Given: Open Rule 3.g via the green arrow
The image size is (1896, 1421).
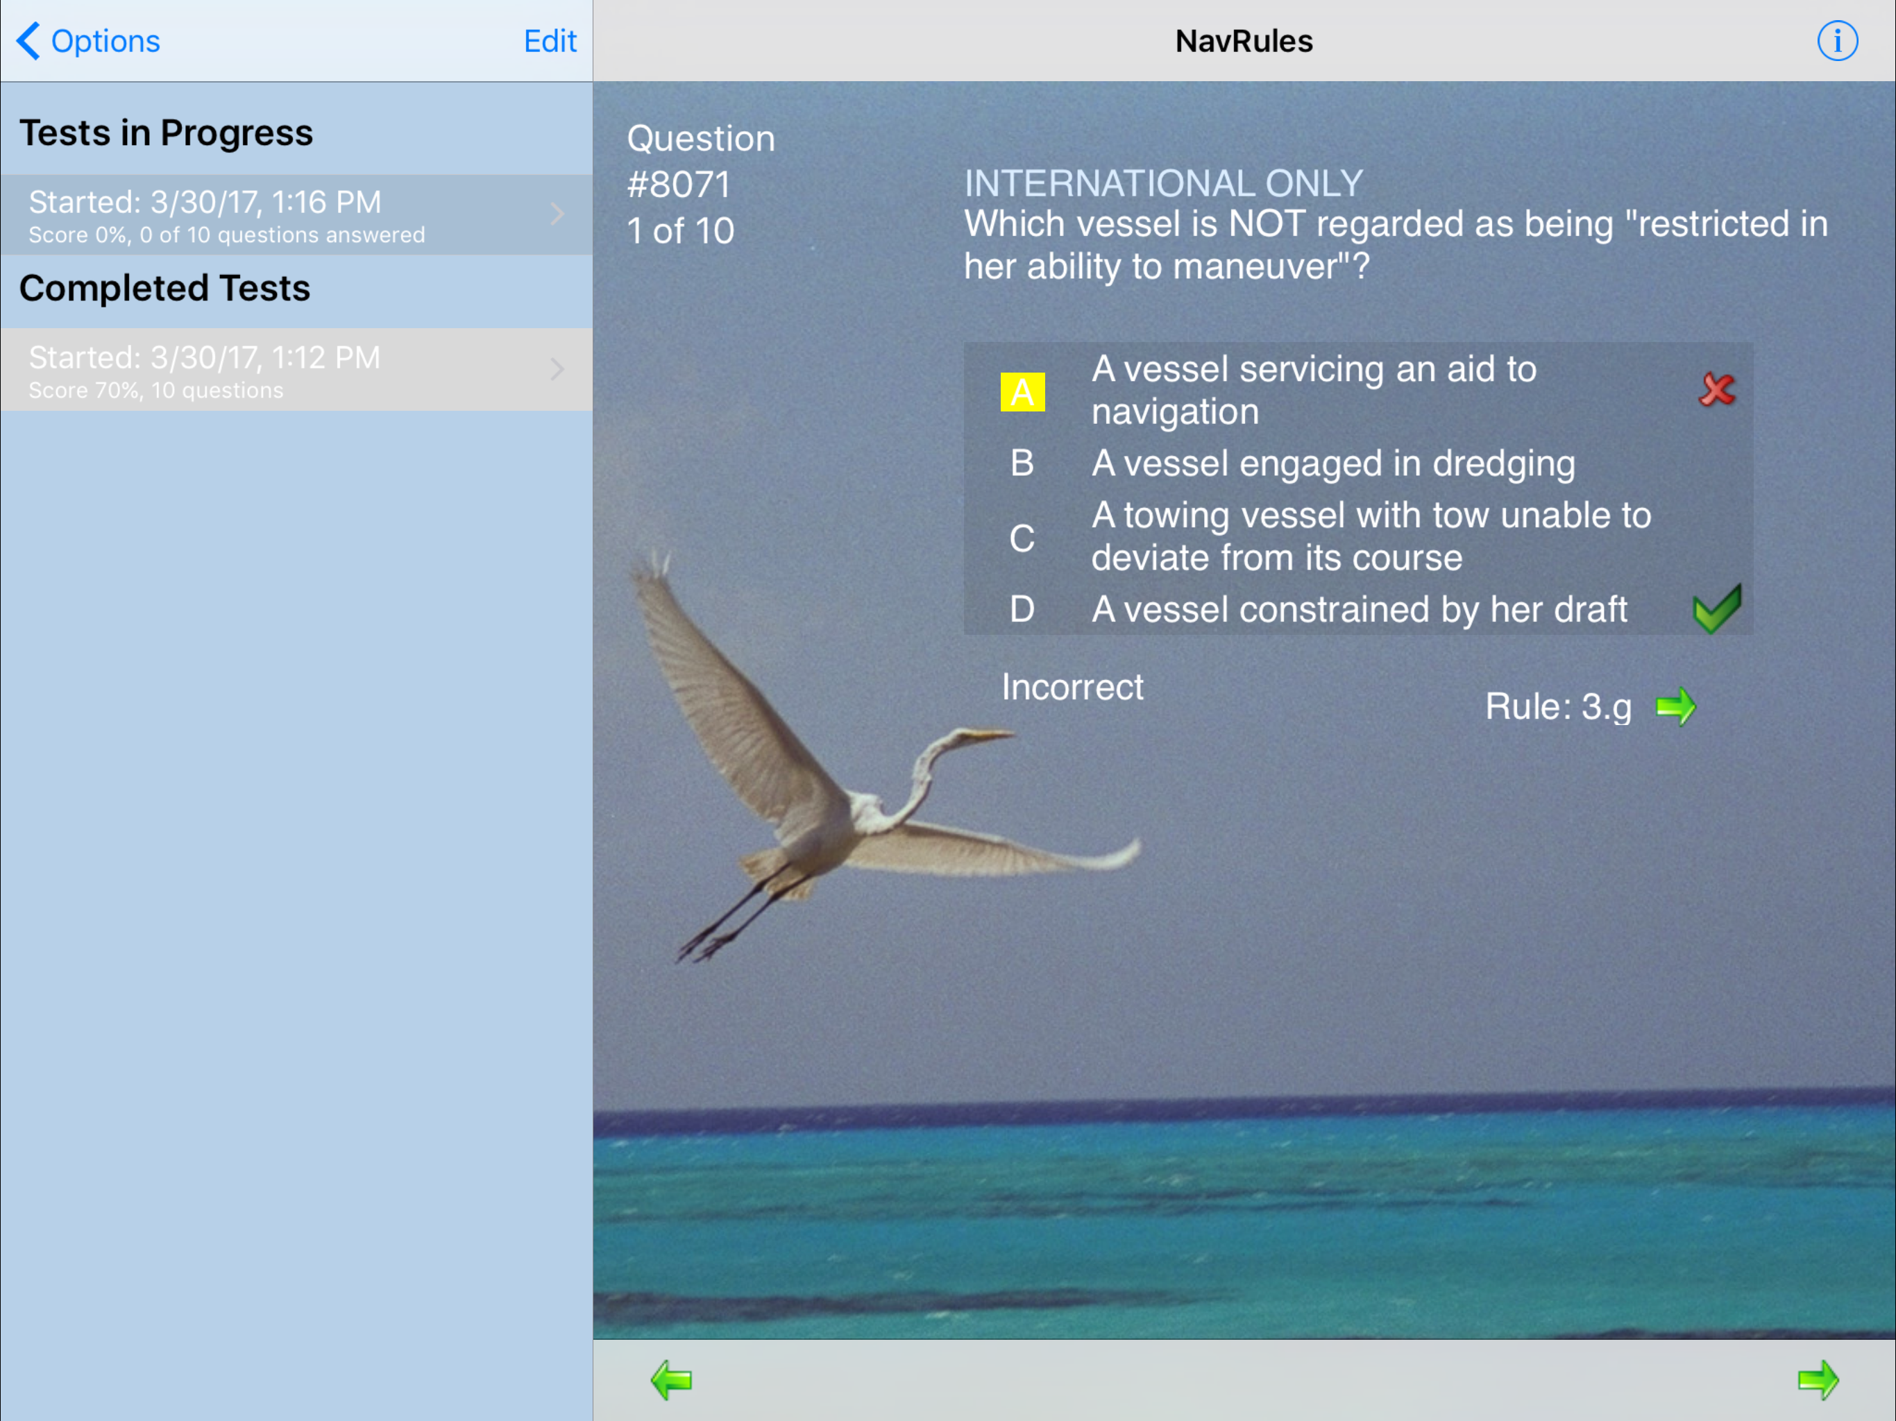Looking at the screenshot, I should [x=1676, y=706].
